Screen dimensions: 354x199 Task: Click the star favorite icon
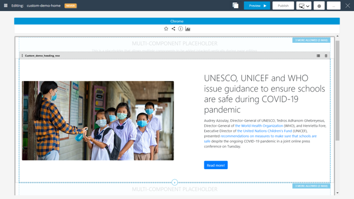[166, 29]
